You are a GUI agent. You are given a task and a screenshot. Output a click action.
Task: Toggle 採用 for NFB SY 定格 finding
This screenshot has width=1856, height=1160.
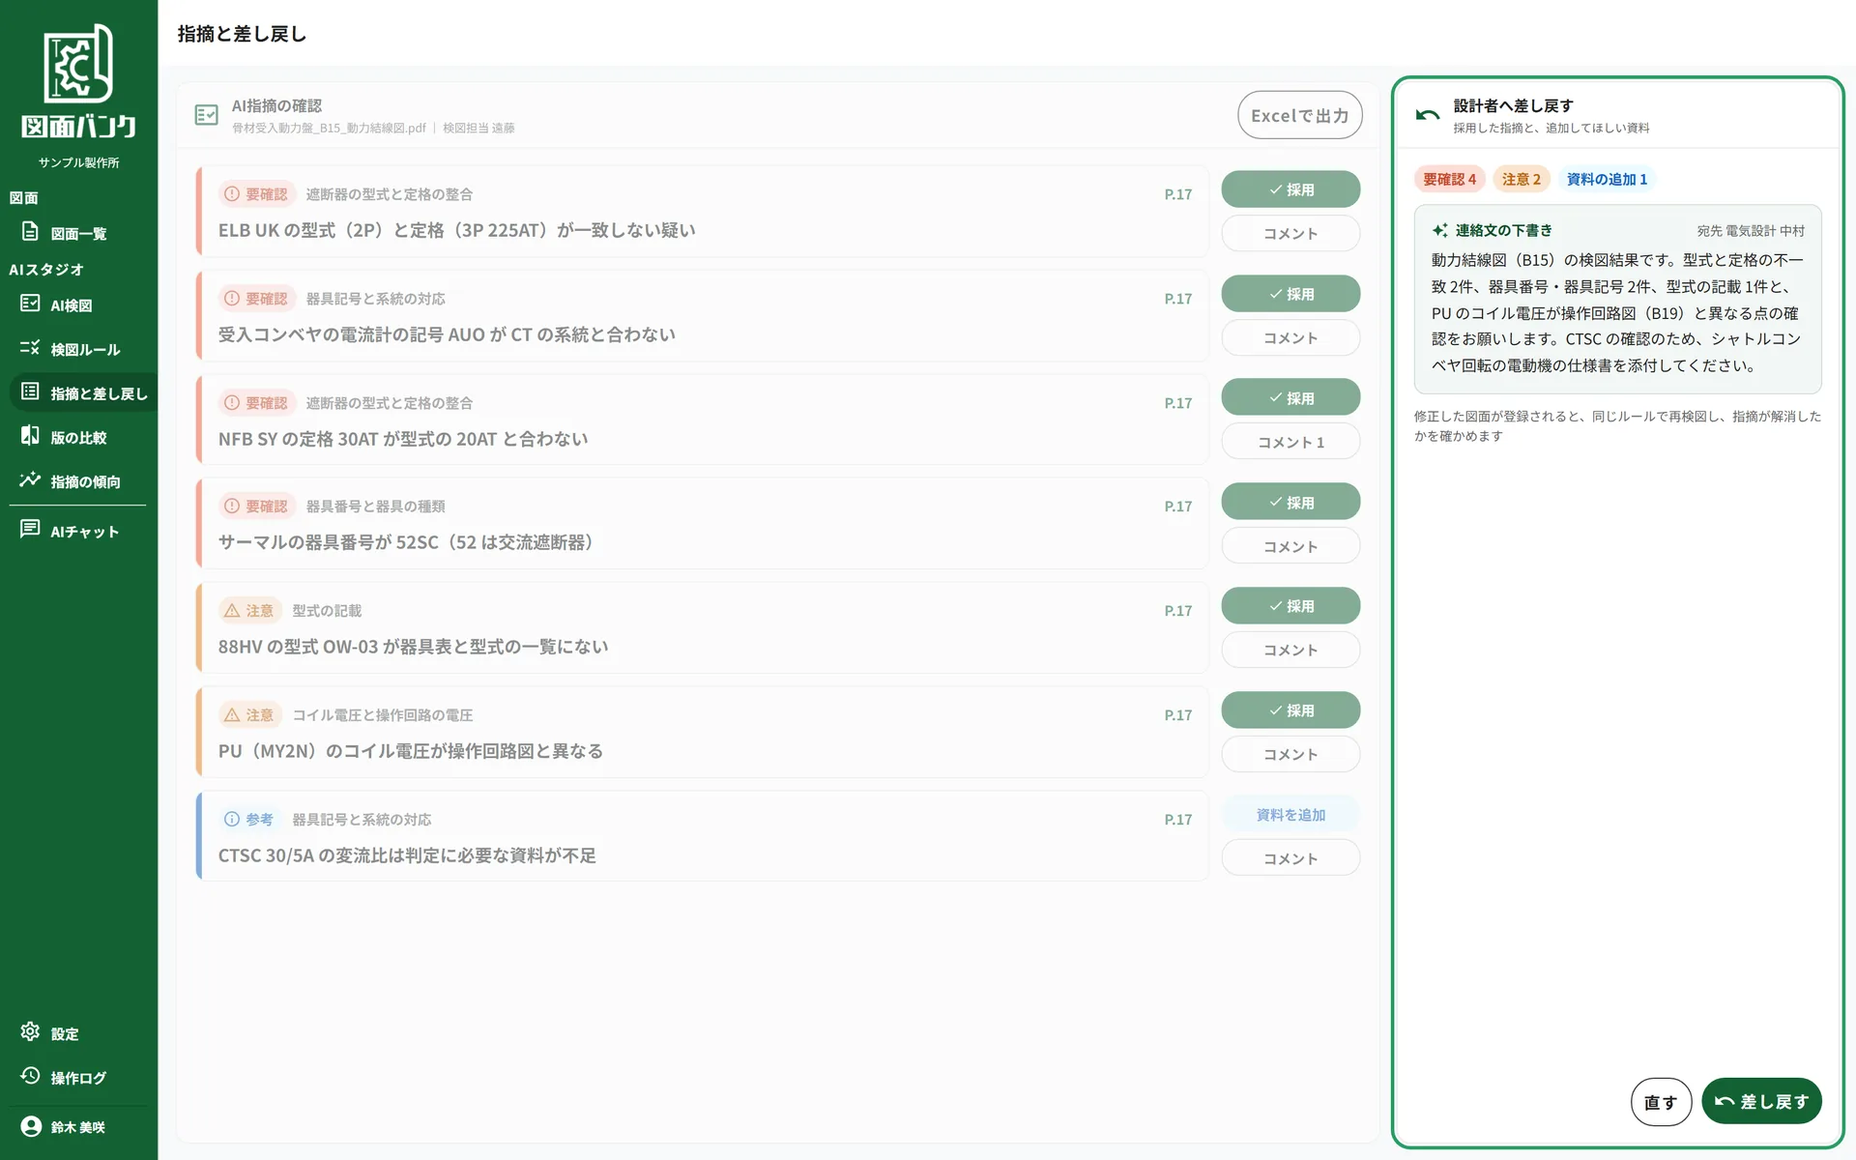[x=1290, y=397]
